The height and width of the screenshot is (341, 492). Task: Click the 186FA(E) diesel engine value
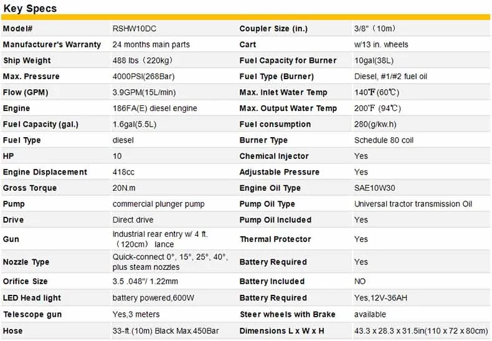tap(155, 108)
